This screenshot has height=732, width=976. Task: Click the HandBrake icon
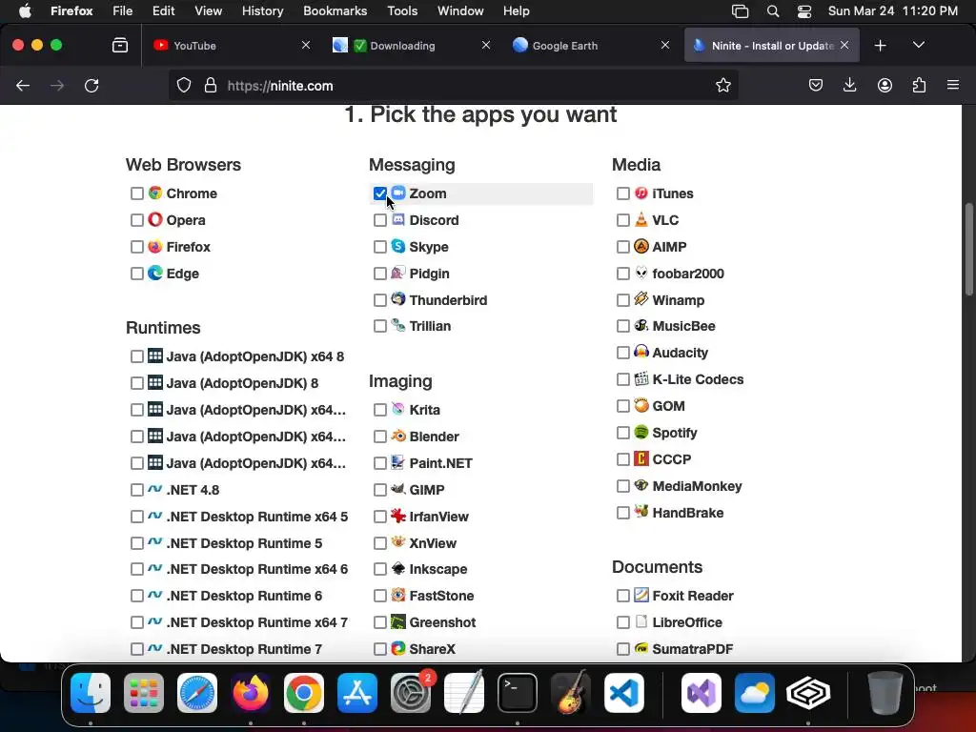[641, 512]
